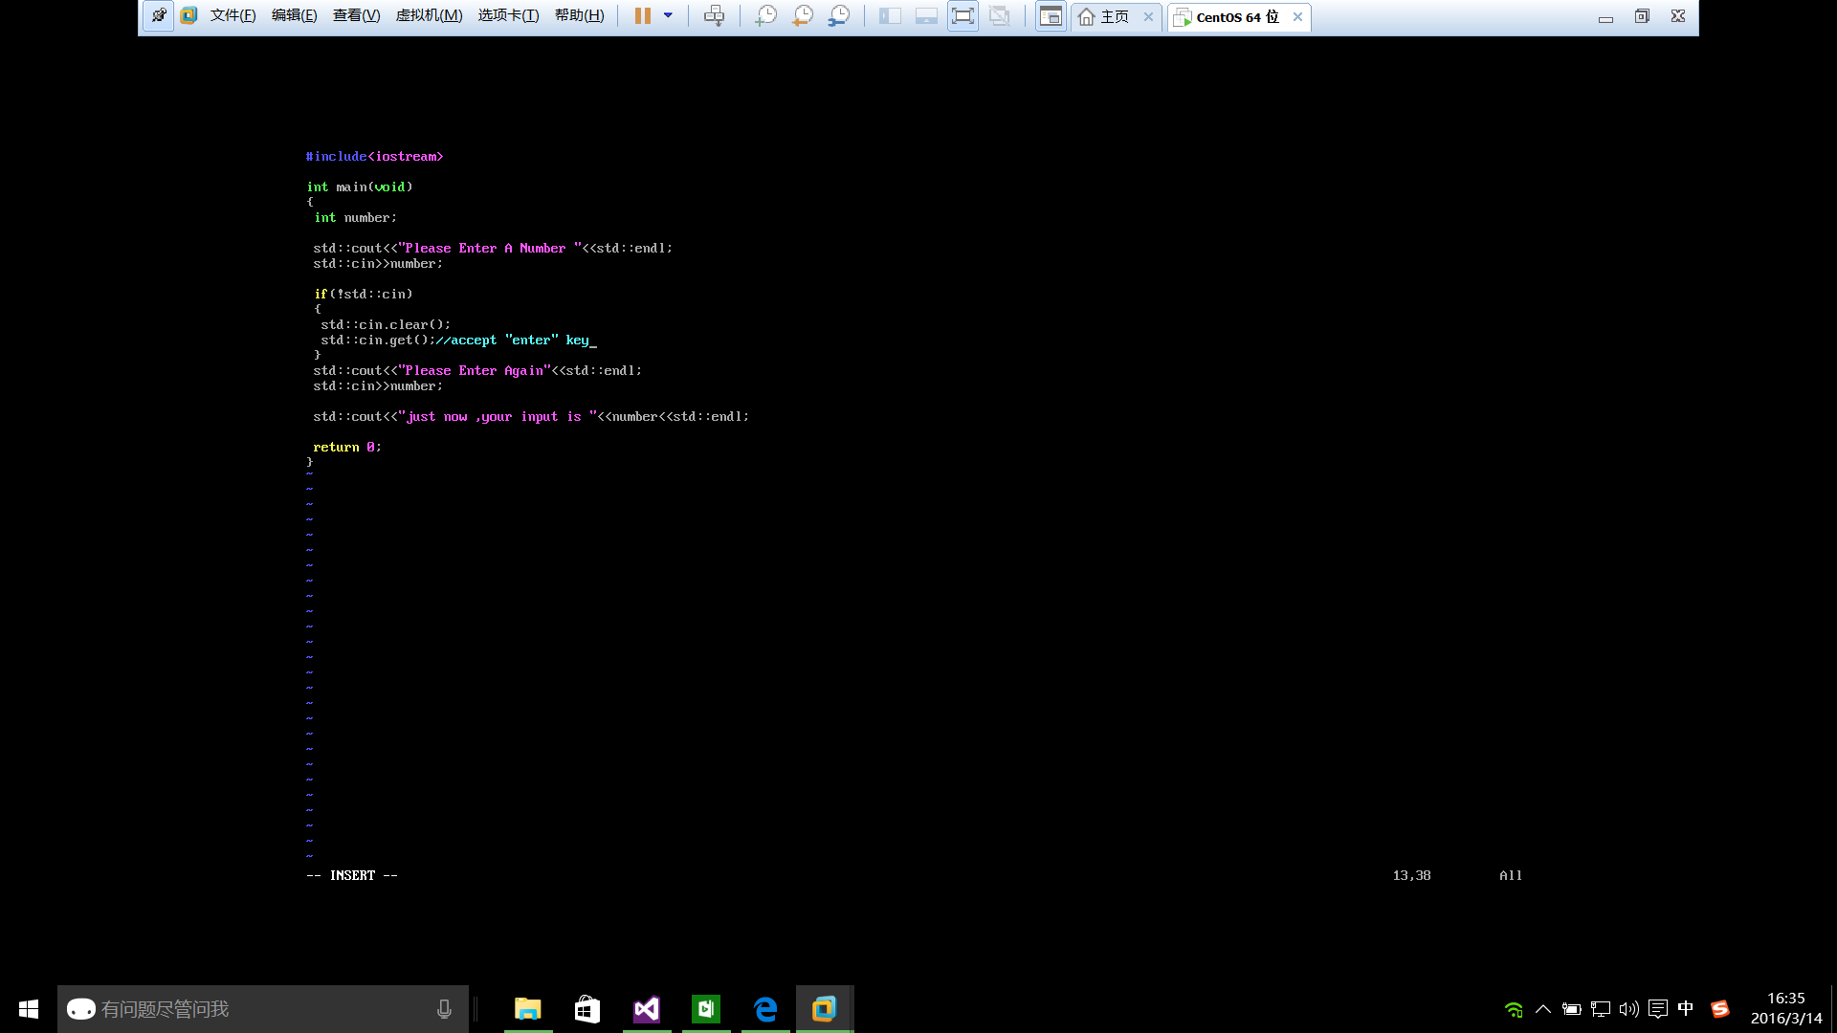
Task: Open the Windows Store taskbar icon
Action: pos(587,1009)
